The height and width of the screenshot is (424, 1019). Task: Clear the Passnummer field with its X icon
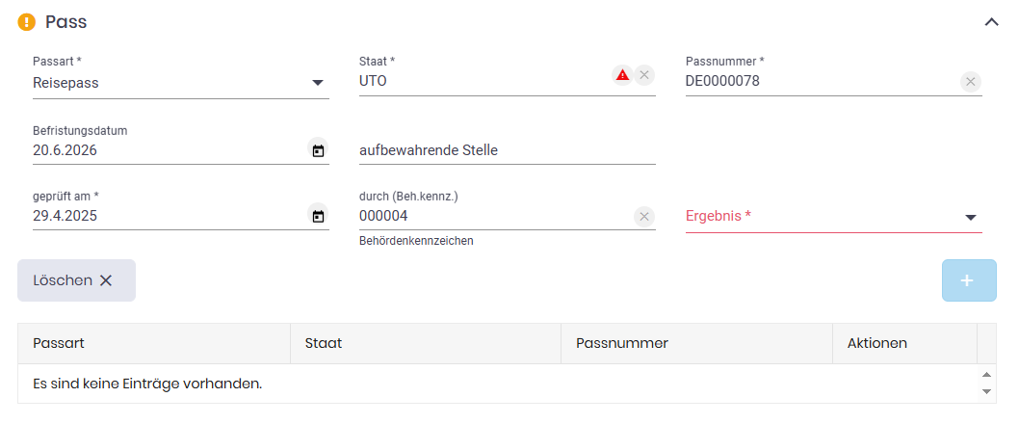click(x=970, y=82)
